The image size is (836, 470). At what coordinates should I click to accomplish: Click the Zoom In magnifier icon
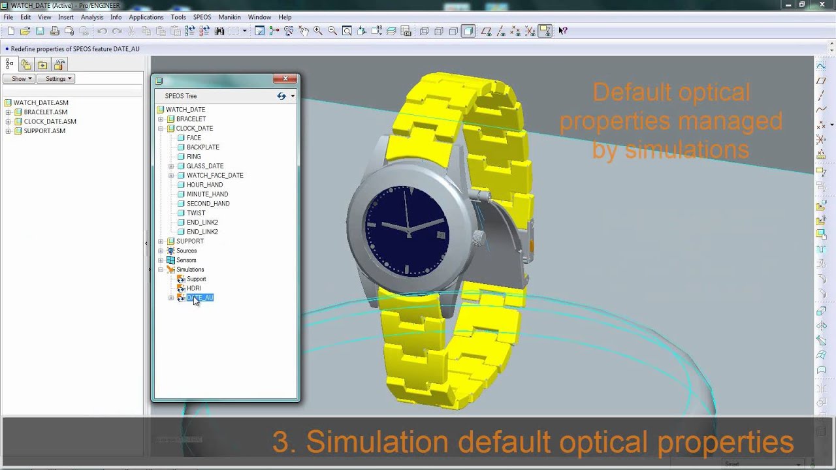[318, 31]
